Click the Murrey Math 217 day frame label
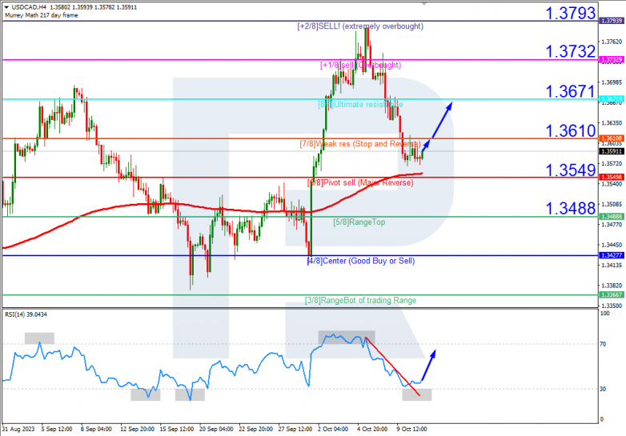 [x=41, y=15]
